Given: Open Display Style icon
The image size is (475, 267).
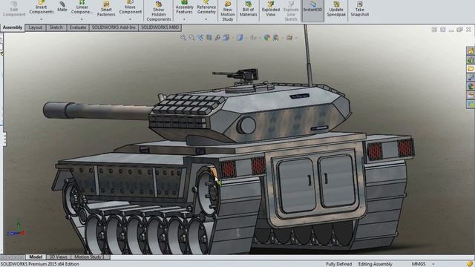Looking at the screenshot, I should (x=240, y=38).
